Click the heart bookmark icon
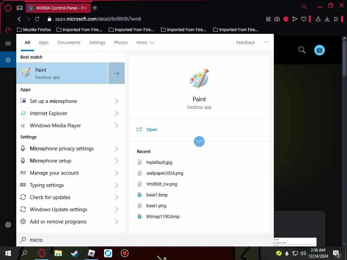This screenshot has width=347, height=260. pos(303,19)
